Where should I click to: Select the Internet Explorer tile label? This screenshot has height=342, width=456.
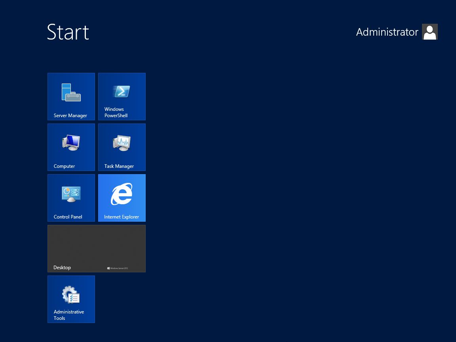122,217
